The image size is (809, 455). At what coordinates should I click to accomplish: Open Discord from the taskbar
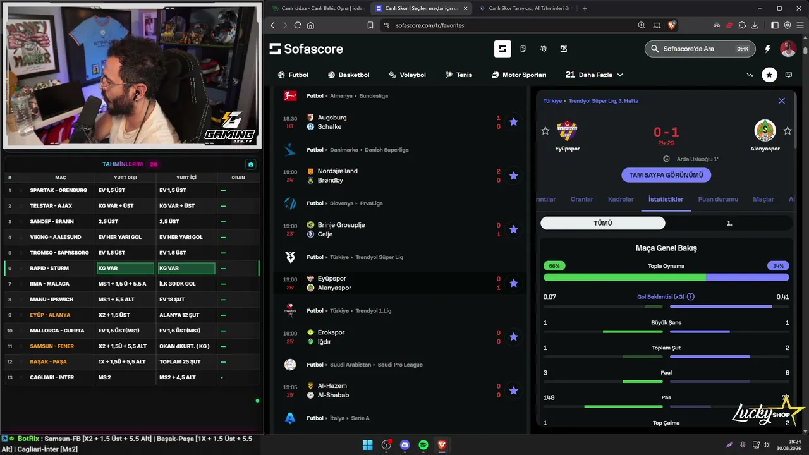tap(405, 445)
